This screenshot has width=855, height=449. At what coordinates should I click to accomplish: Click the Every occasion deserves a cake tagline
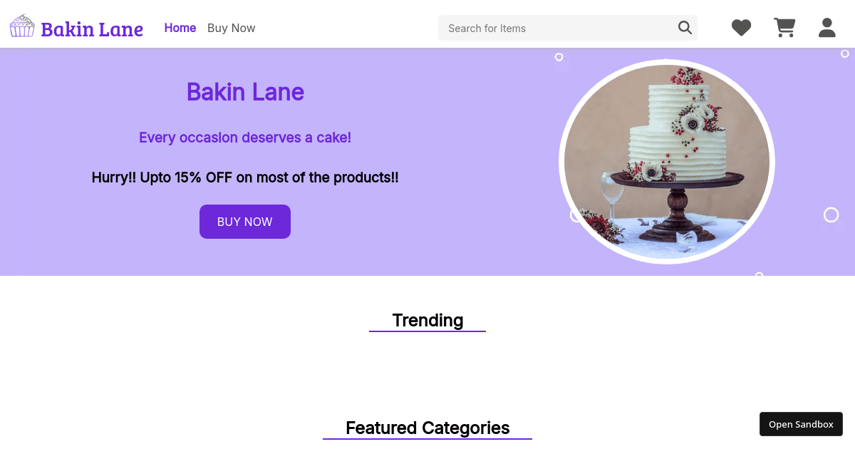pos(245,138)
